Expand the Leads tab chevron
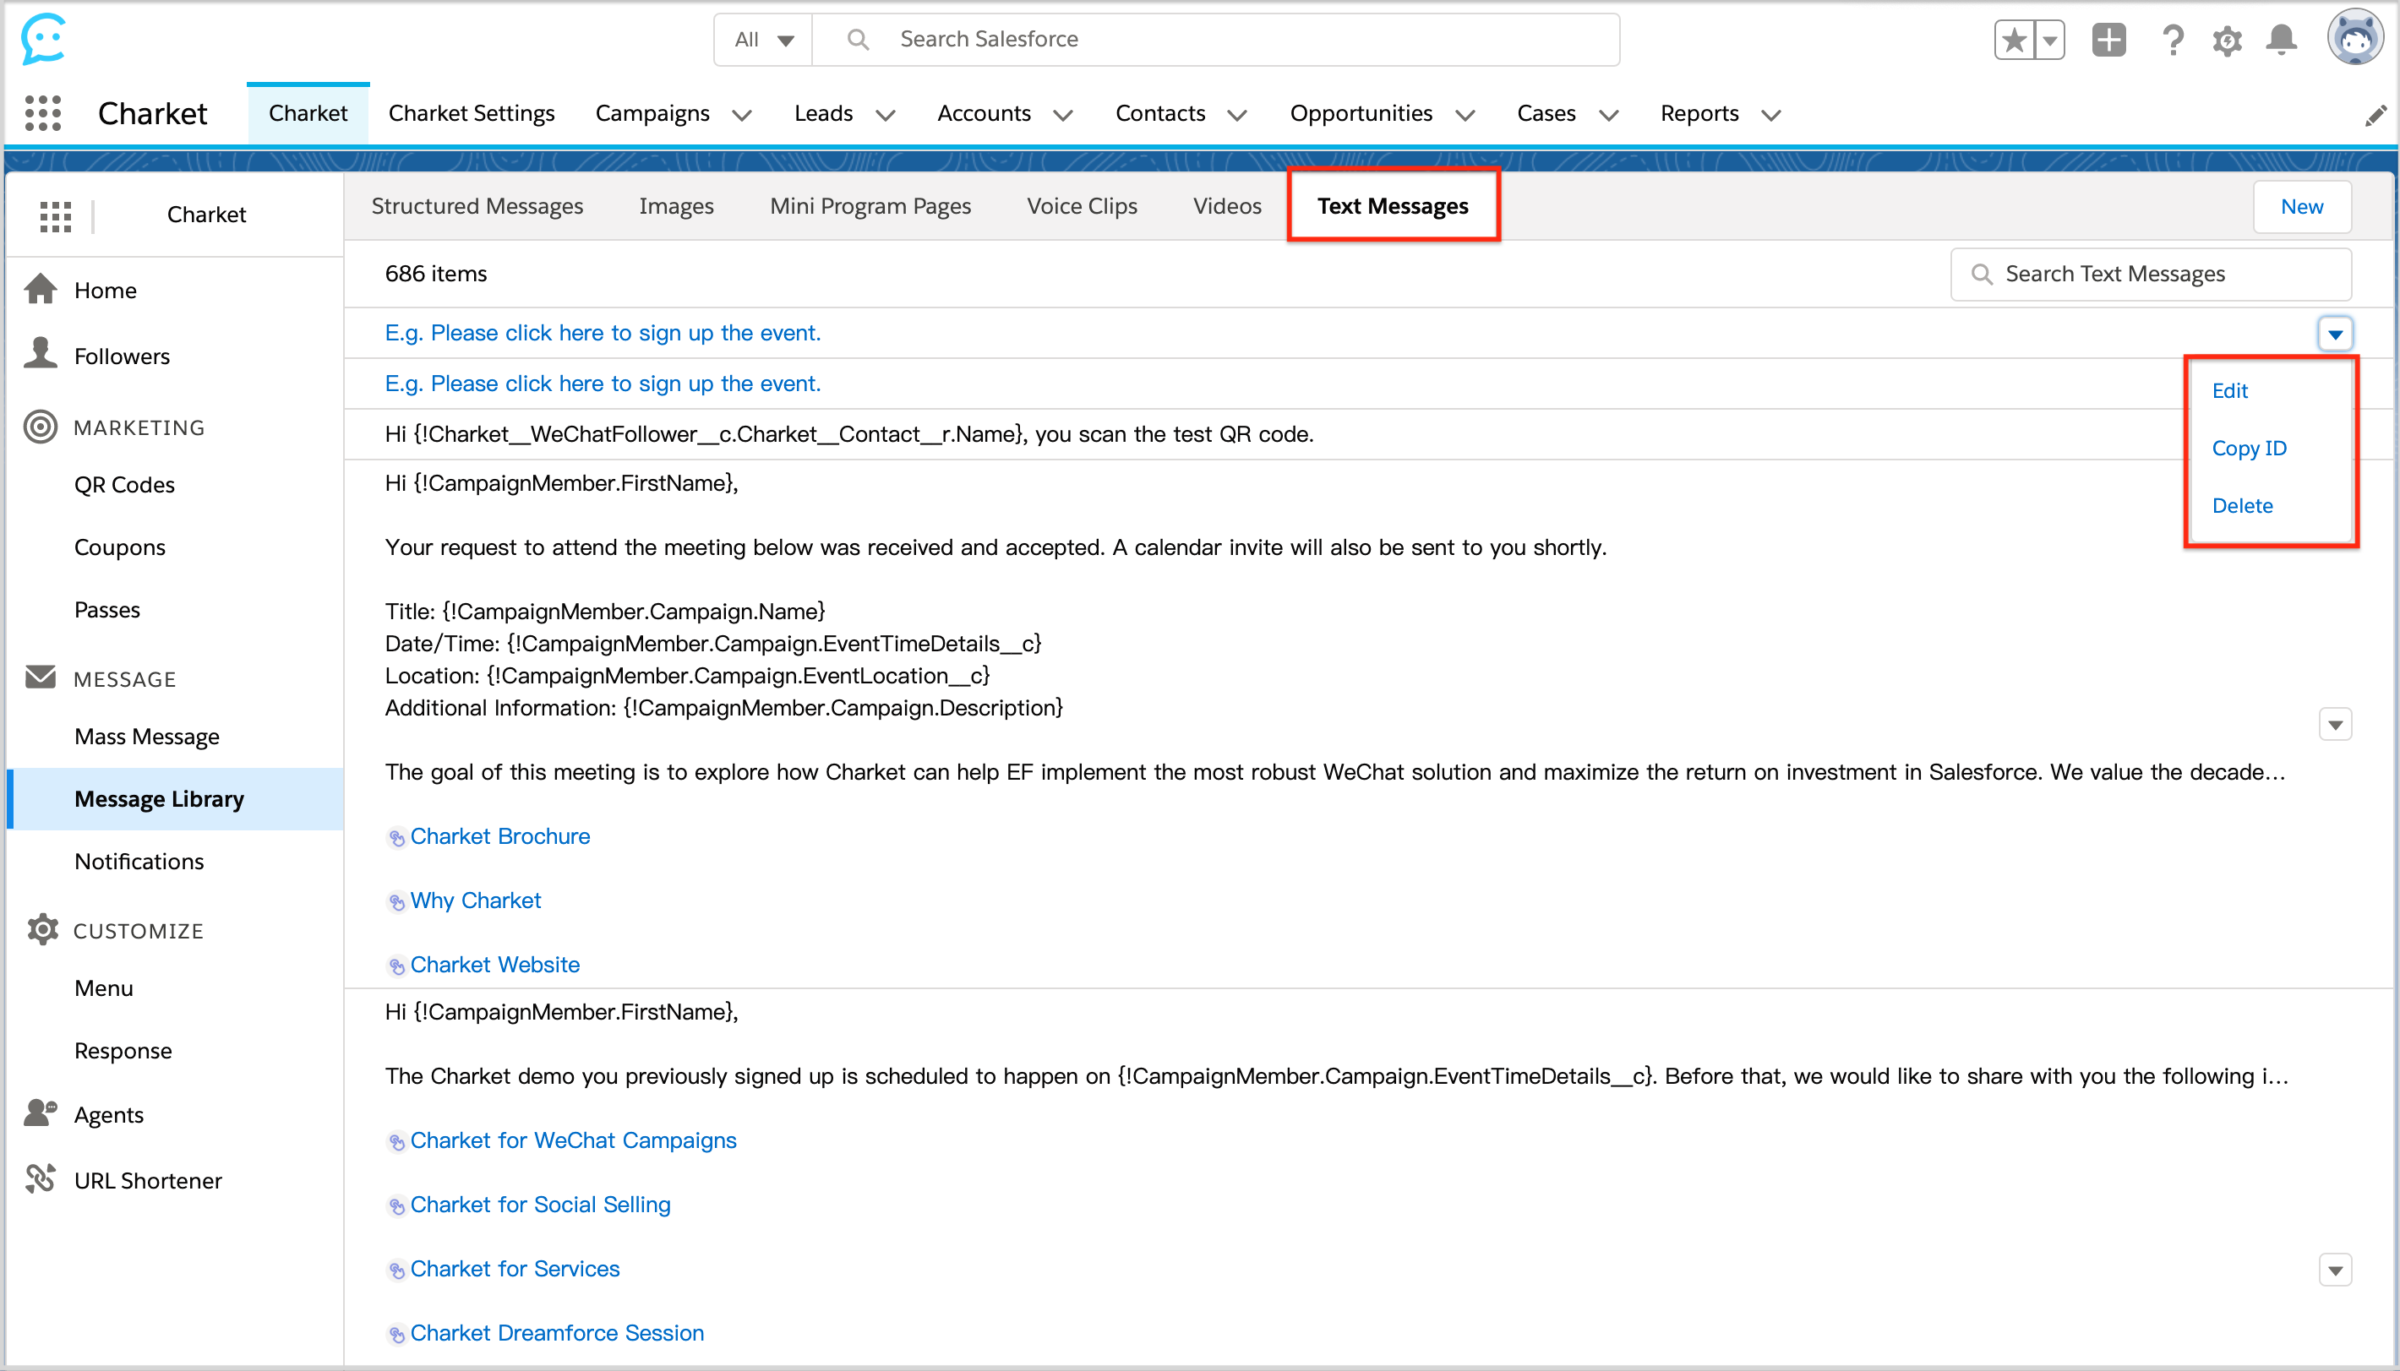The width and height of the screenshot is (2400, 1371). tap(886, 115)
